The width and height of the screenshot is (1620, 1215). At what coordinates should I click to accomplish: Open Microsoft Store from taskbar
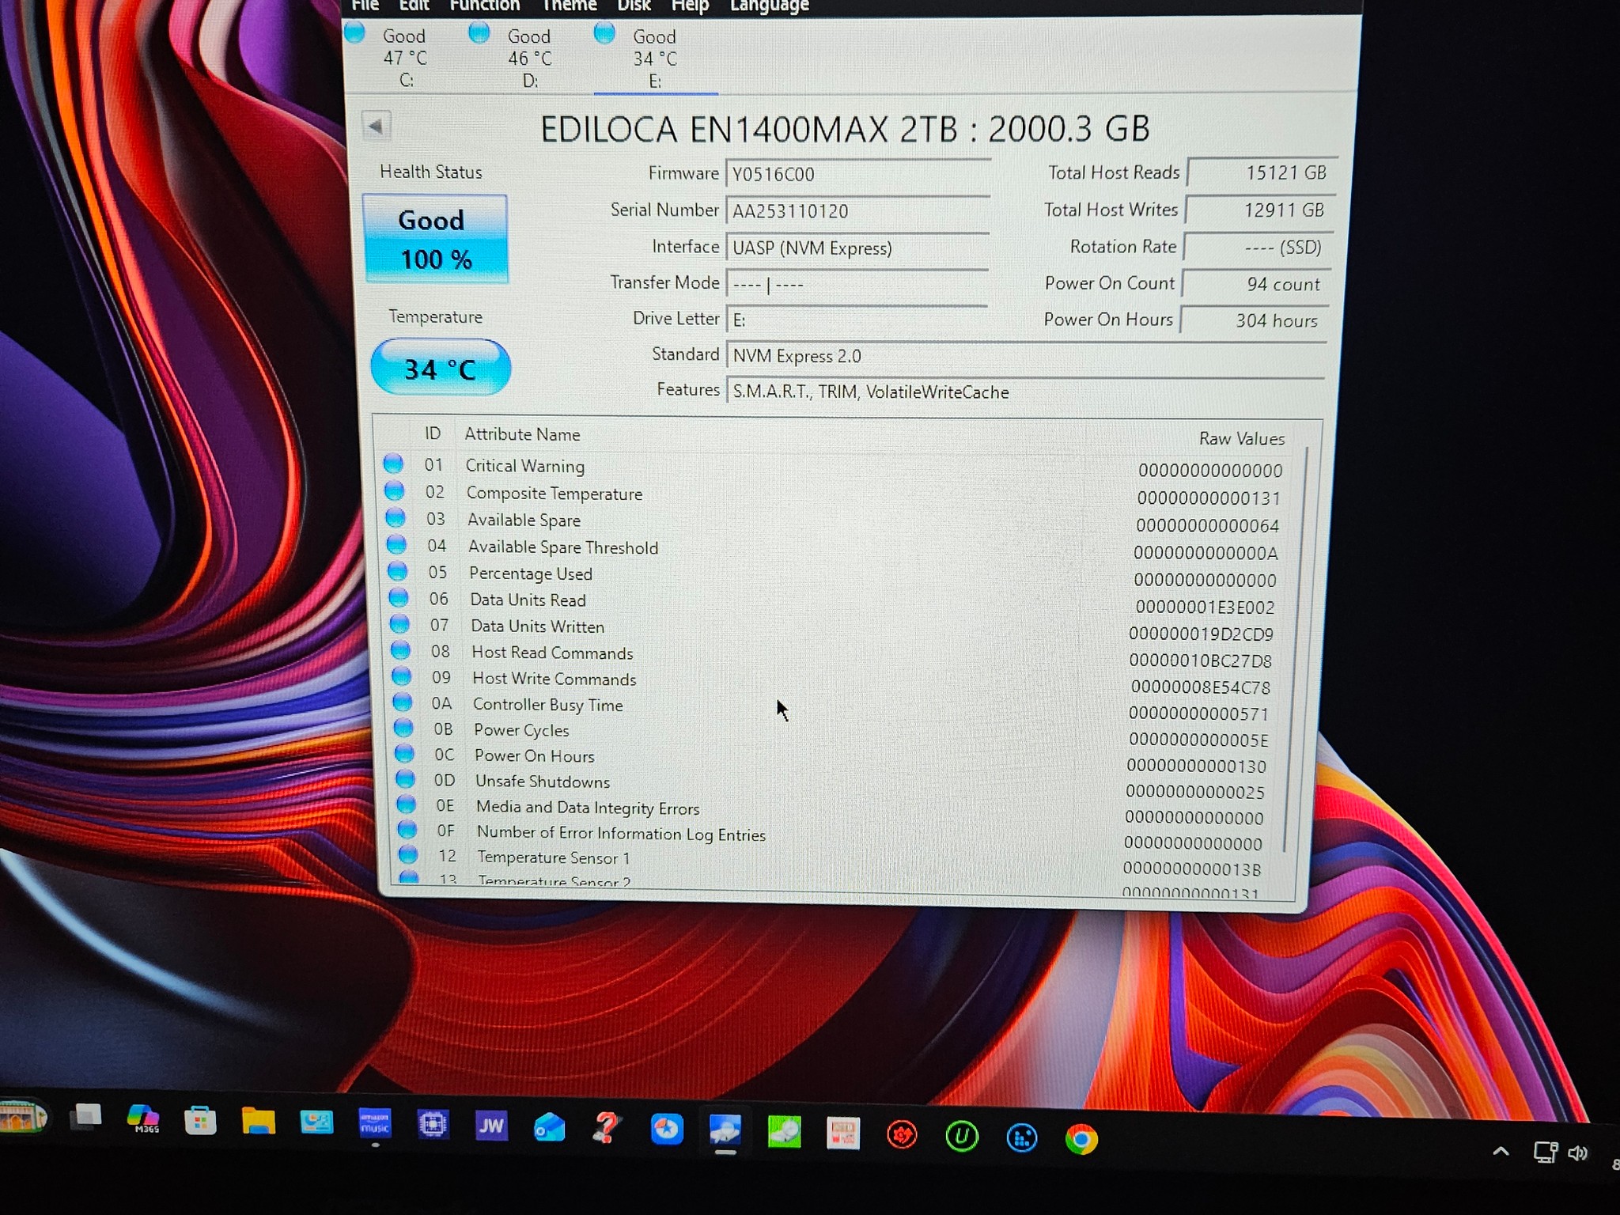[x=200, y=1120]
